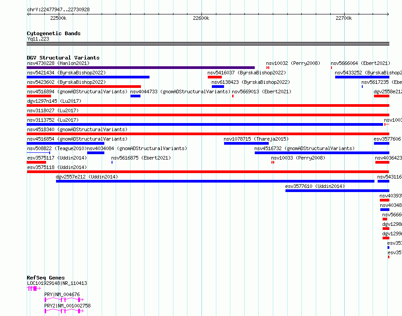Click the nsv6138423 blue variant bar
The width and height of the screenshot is (402, 316).
click(218, 87)
